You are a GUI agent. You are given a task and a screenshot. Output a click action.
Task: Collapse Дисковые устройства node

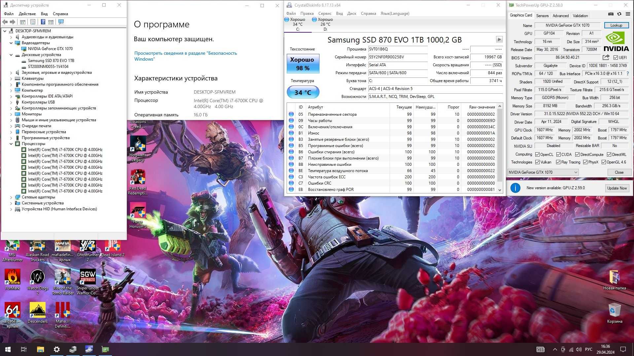pos(11,55)
